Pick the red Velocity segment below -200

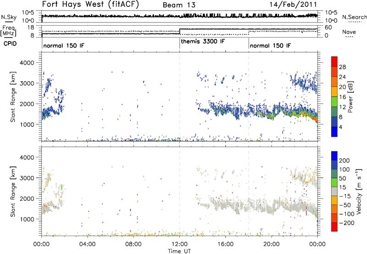334,227
